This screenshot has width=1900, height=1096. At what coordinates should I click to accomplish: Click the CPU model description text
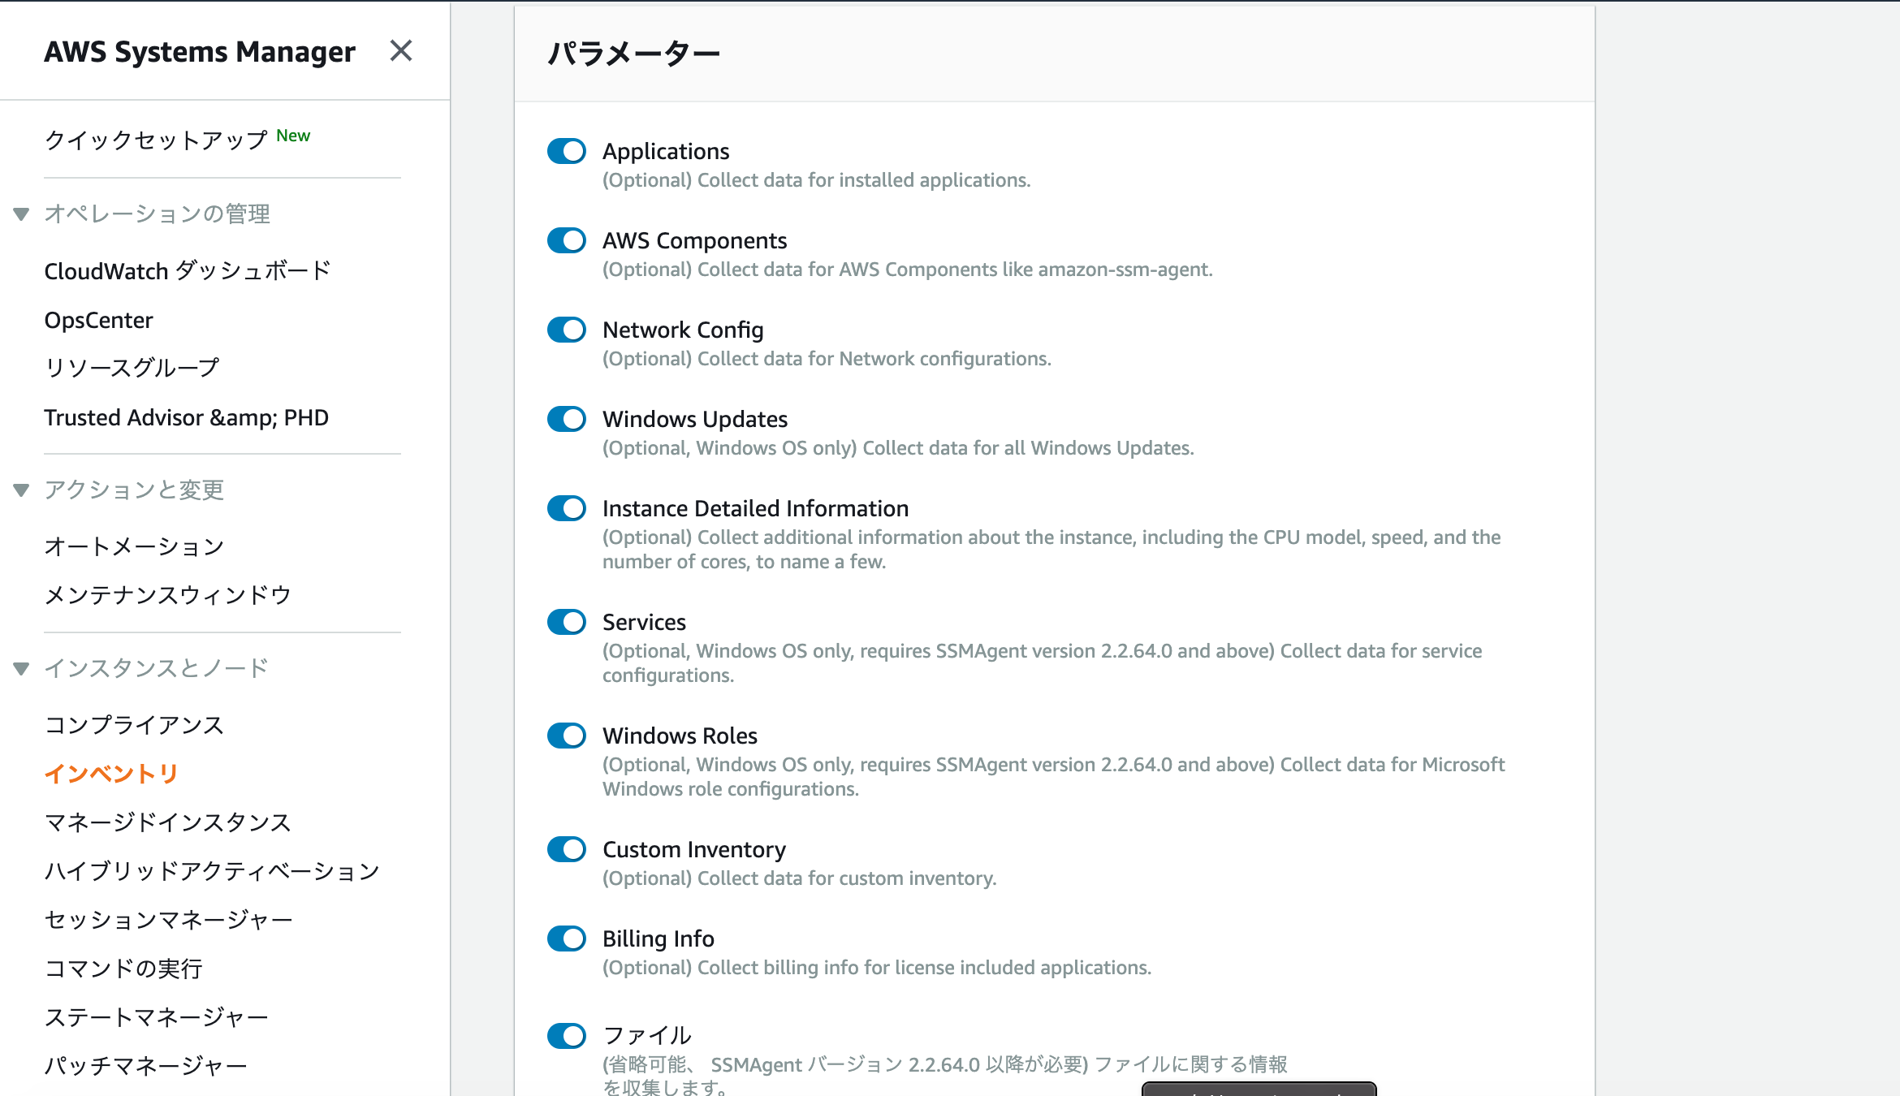(1051, 550)
